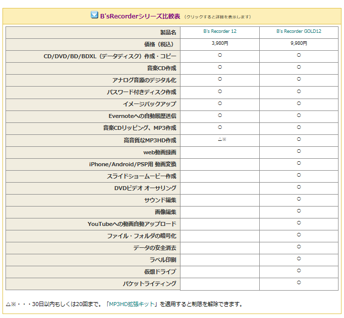Open the B's Recorder 12 product link
Viewport: 344px width, 318px height.
coord(220,31)
